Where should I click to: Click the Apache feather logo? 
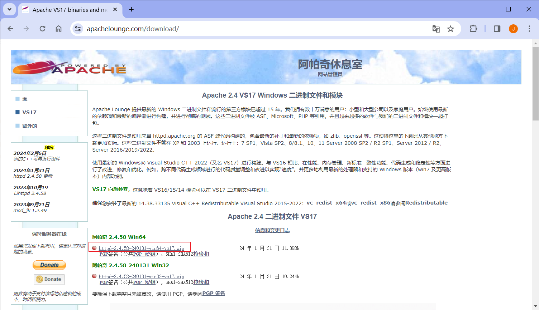69,67
